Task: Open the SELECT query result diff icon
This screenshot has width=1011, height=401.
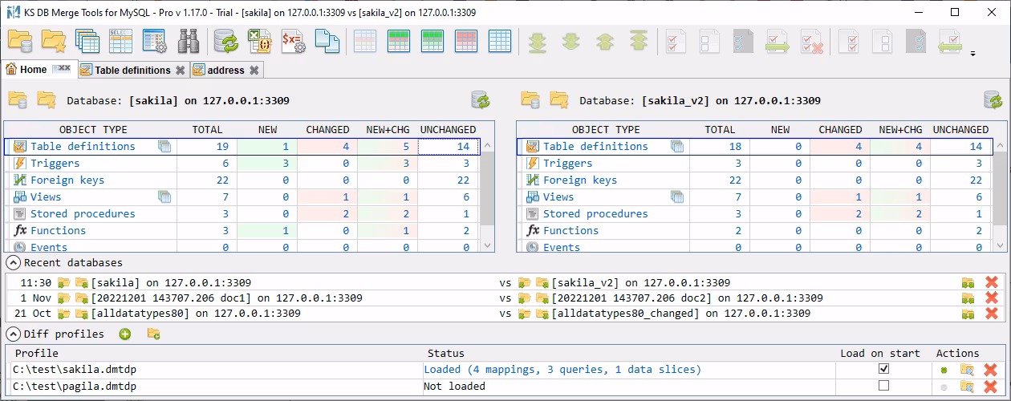Action: tap(121, 40)
